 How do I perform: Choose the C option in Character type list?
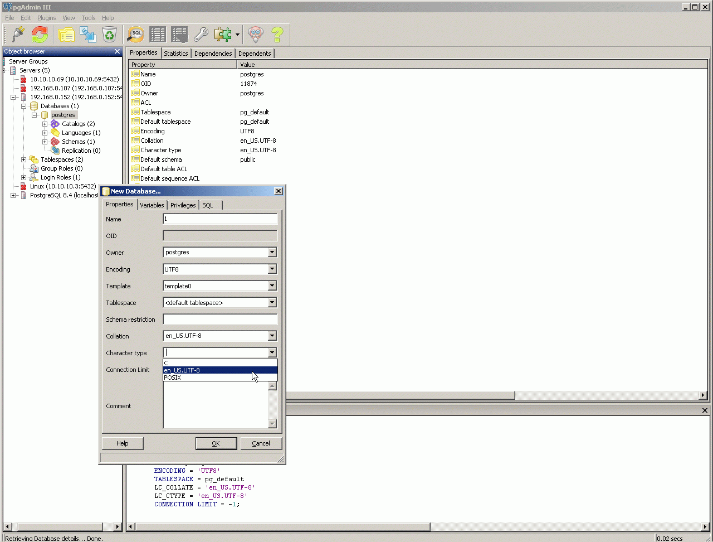coord(220,363)
